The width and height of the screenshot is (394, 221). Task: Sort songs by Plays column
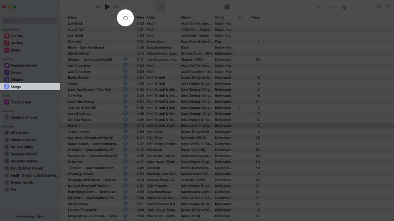[255, 17]
